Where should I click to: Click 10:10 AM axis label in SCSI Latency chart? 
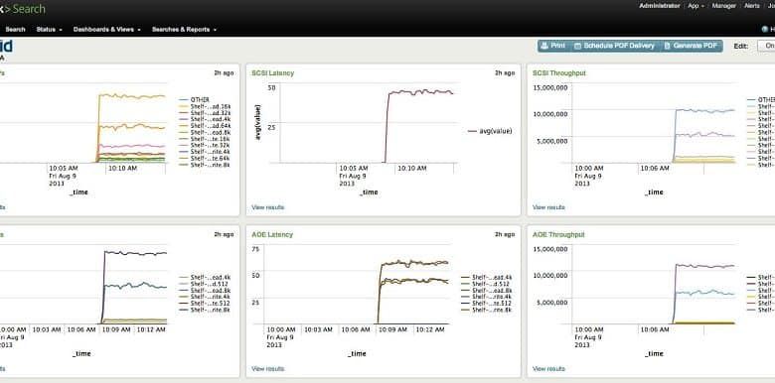tap(412, 169)
